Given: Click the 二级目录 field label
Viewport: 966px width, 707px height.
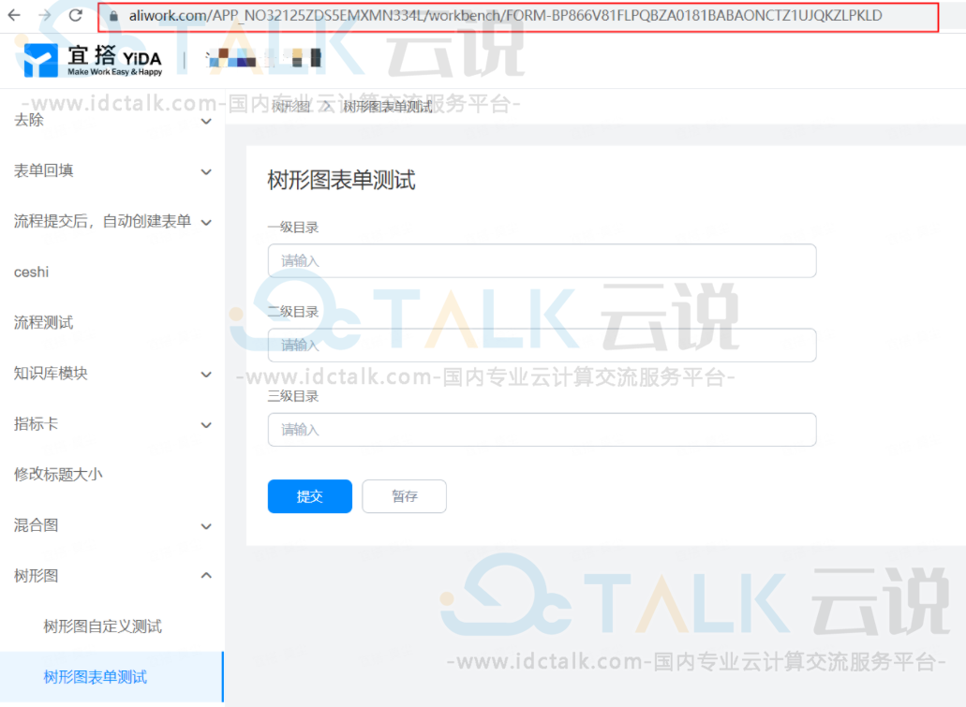Looking at the screenshot, I should [x=293, y=312].
